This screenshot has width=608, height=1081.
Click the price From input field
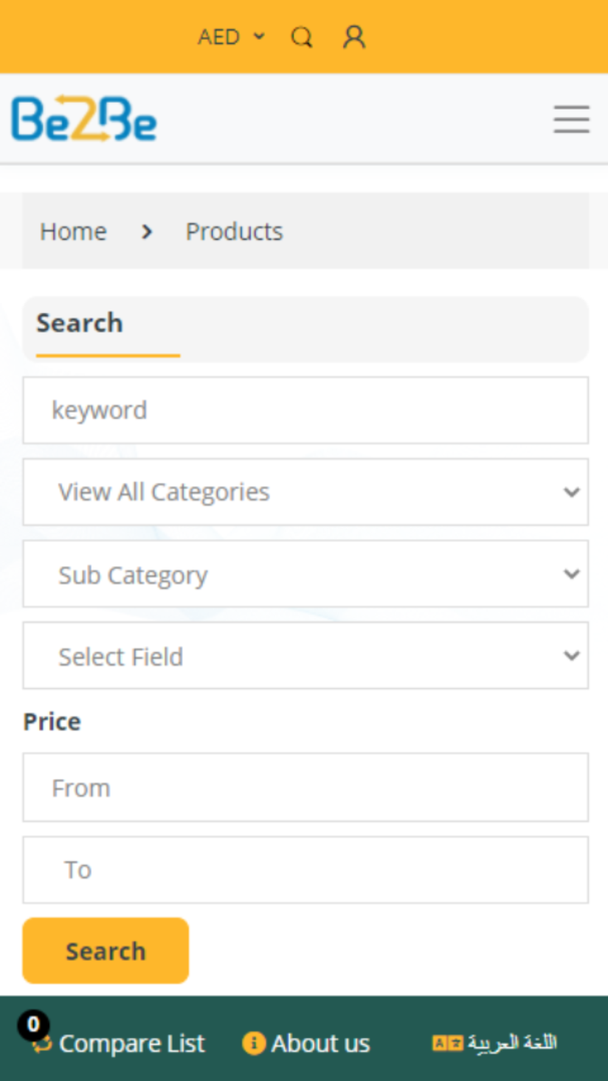(x=305, y=788)
